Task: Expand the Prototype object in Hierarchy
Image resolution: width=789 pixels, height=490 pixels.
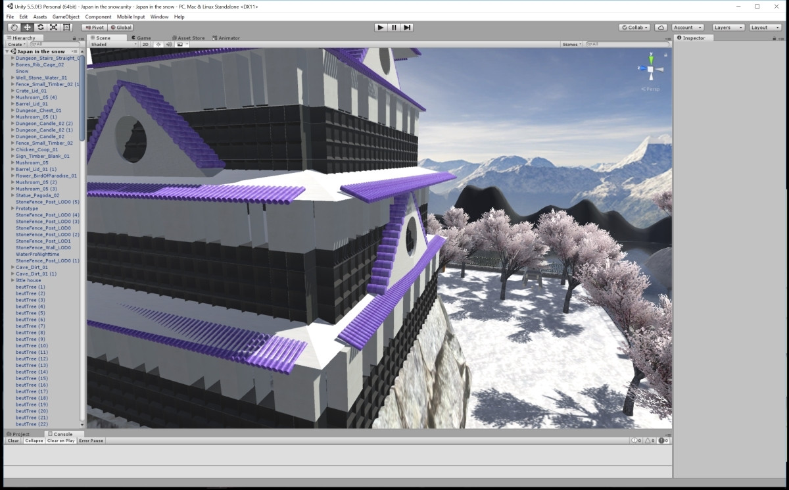Action: tap(12, 208)
